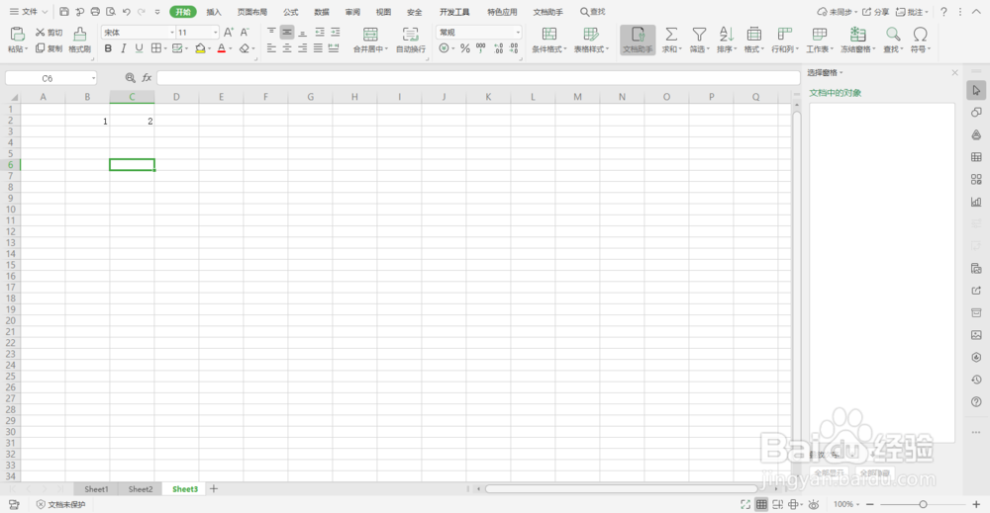Viewport: 990px width, 513px height.
Task: Toggle Underline formatting
Action: coord(139,48)
